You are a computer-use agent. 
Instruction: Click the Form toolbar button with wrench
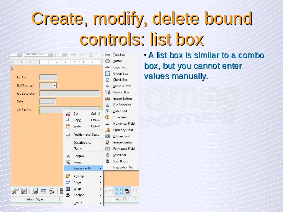(24, 191)
